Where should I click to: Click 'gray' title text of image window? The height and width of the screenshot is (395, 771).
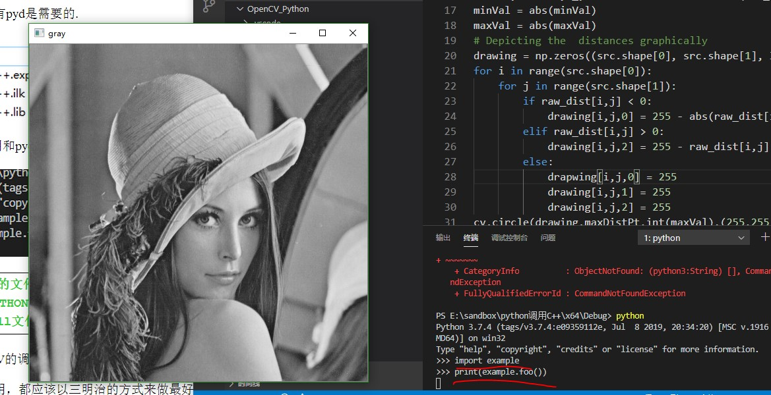click(x=57, y=34)
